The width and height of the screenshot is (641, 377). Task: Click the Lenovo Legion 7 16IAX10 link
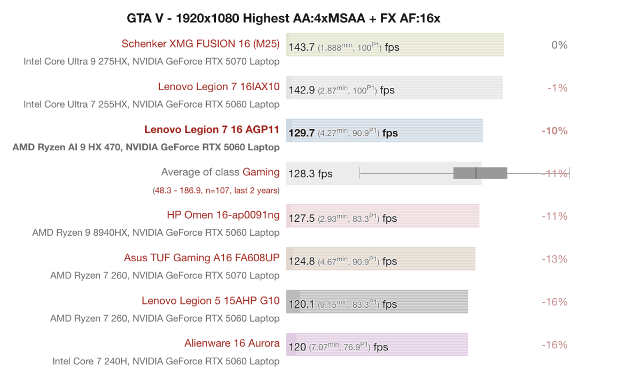[x=218, y=86]
